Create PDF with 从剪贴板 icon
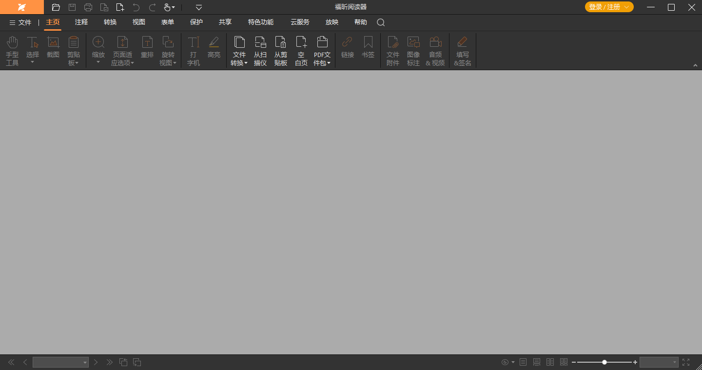Image resolution: width=702 pixels, height=370 pixels. 281,51
